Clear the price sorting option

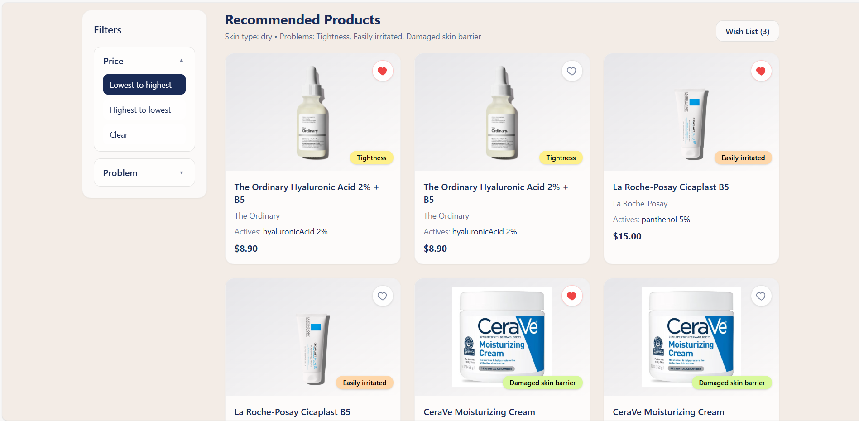coord(144,134)
